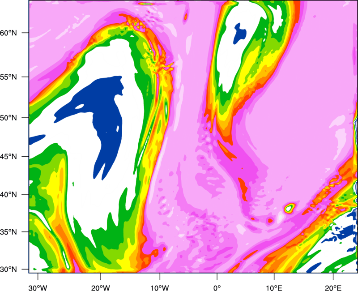Click the 60°N latitude label
The image size is (358, 291).
(x=9, y=33)
